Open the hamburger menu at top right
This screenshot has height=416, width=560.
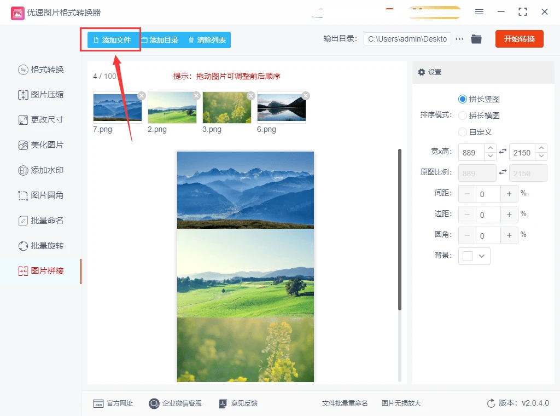click(x=479, y=11)
